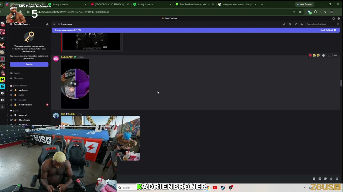343x192 pixels.
Task: Open a new browser tab
Action: [x=262, y=4]
